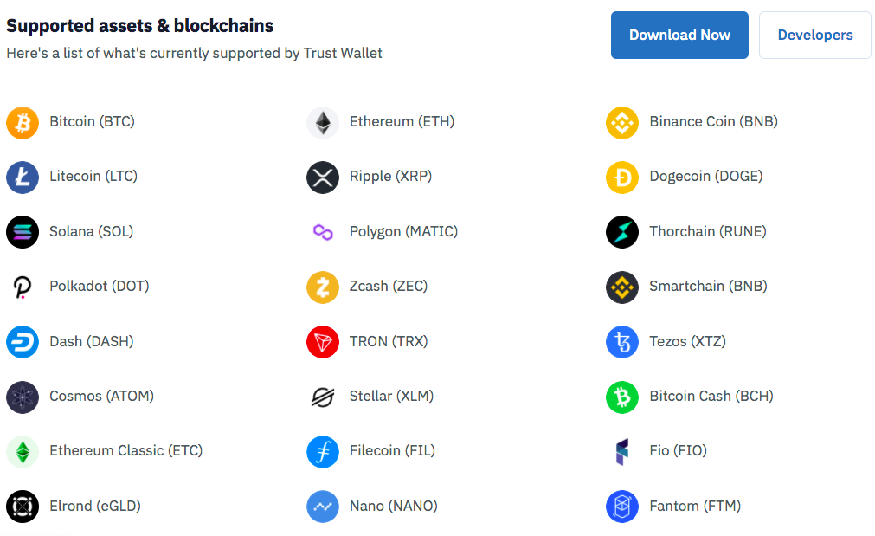Viewport: 875px width, 536px height.
Task: Open the Stellar (XLM) entry
Action: point(370,397)
